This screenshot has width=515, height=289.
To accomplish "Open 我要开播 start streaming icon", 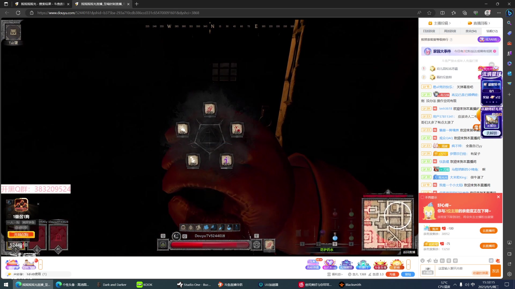I will tap(12, 264).
